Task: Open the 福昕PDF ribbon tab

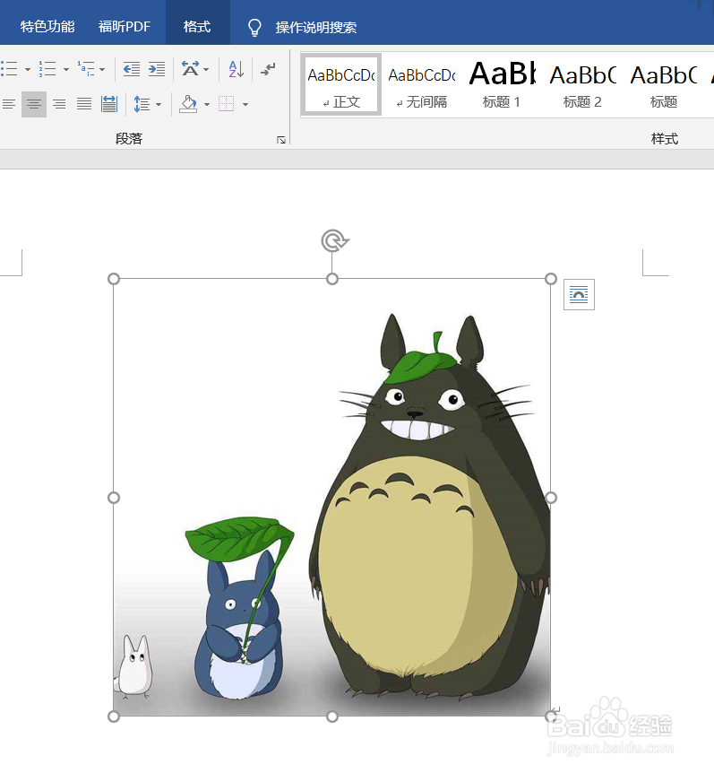Action: point(125,26)
